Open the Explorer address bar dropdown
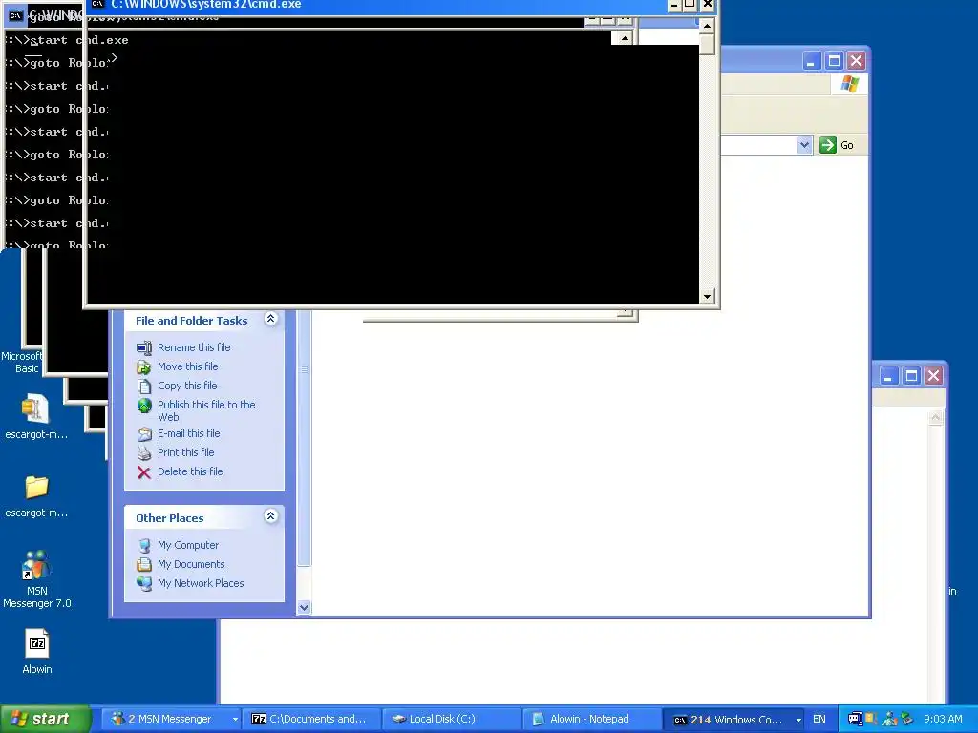The height and width of the screenshot is (733, 978). [x=804, y=145]
